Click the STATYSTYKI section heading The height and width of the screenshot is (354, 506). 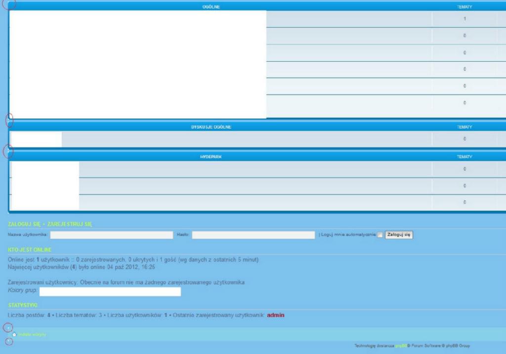click(23, 305)
